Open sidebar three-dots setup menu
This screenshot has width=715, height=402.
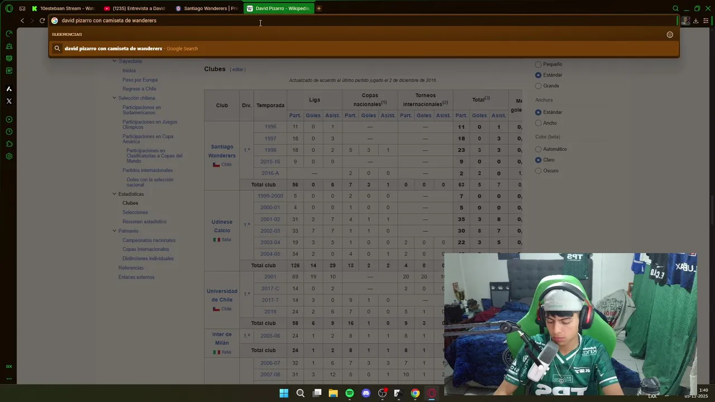pos(9,379)
